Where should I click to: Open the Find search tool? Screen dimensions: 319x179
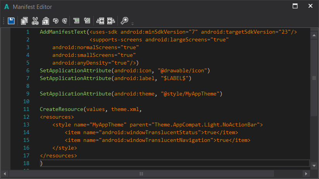(125, 21)
